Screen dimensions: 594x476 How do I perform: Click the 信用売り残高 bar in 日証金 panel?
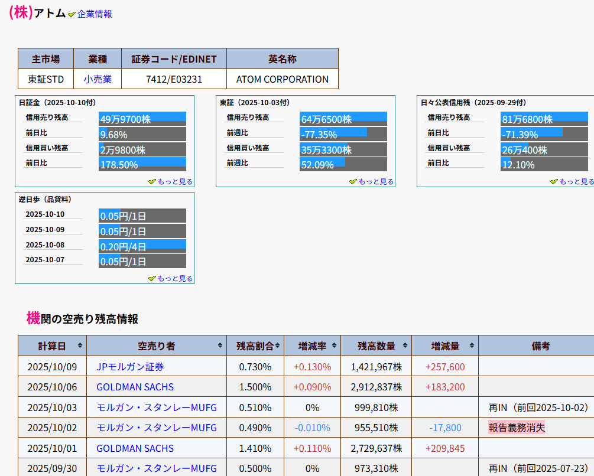[x=142, y=119]
